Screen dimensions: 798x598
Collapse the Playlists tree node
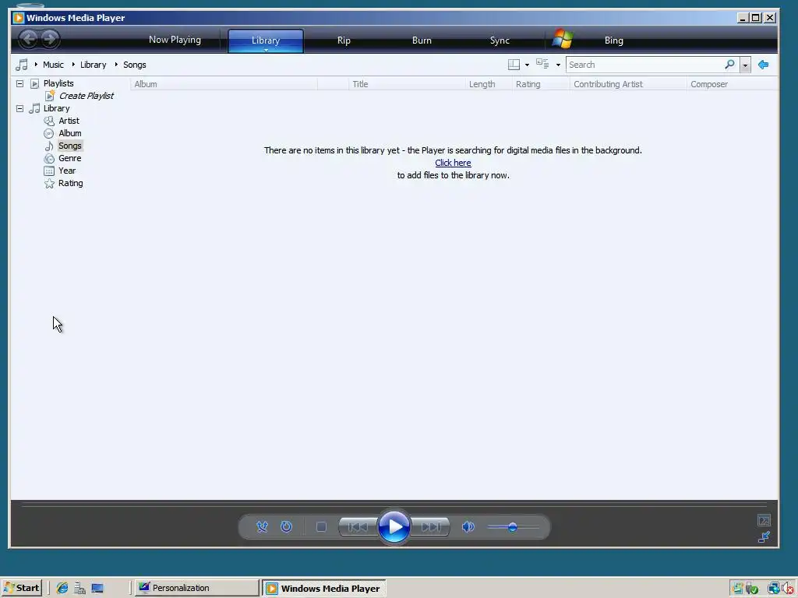click(19, 83)
